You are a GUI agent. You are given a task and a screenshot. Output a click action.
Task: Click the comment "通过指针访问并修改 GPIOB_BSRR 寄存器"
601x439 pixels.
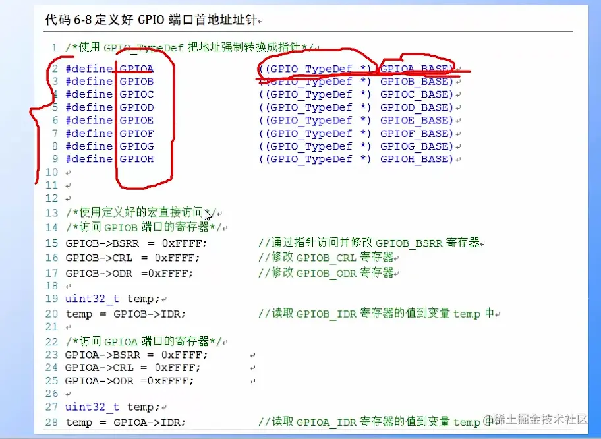tap(375, 243)
